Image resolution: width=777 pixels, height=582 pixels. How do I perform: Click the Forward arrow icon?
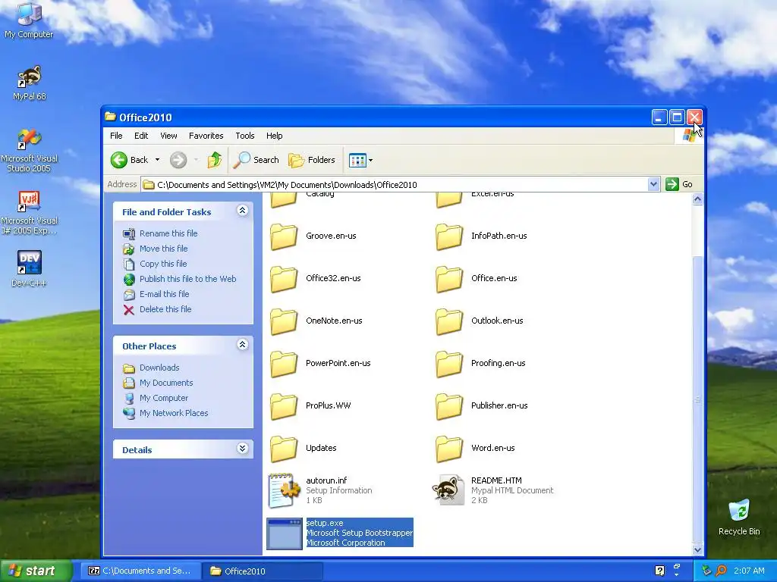pos(178,160)
